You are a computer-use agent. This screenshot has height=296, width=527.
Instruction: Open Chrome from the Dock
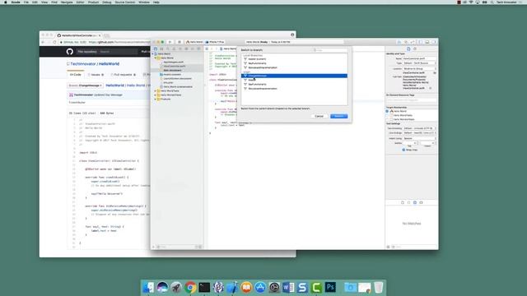190,287
